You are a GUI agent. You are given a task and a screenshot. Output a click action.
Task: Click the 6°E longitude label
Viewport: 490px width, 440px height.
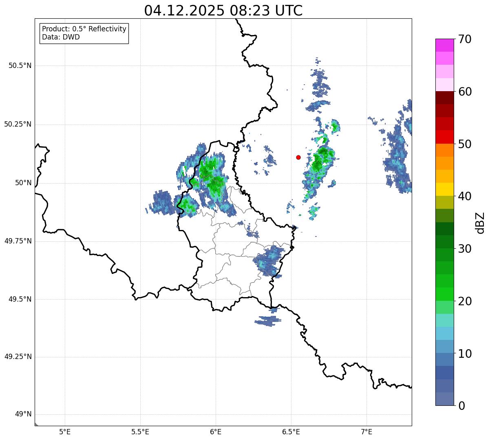pos(216,431)
